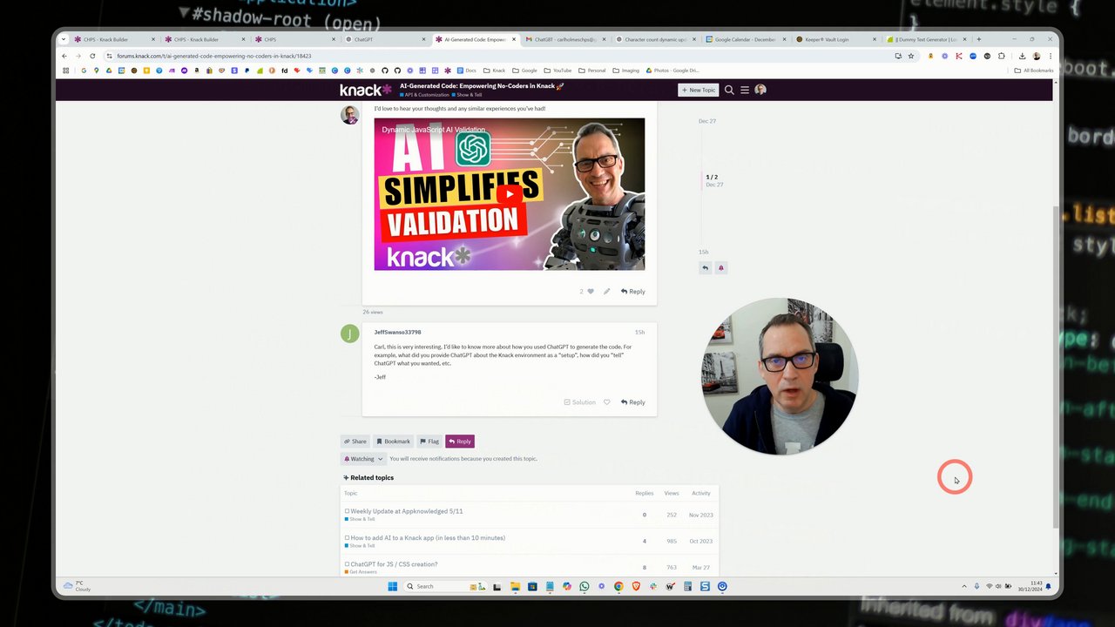Screen dimensions: 1115x627
Task: Open Chrome downloads icon
Action: point(1022,56)
